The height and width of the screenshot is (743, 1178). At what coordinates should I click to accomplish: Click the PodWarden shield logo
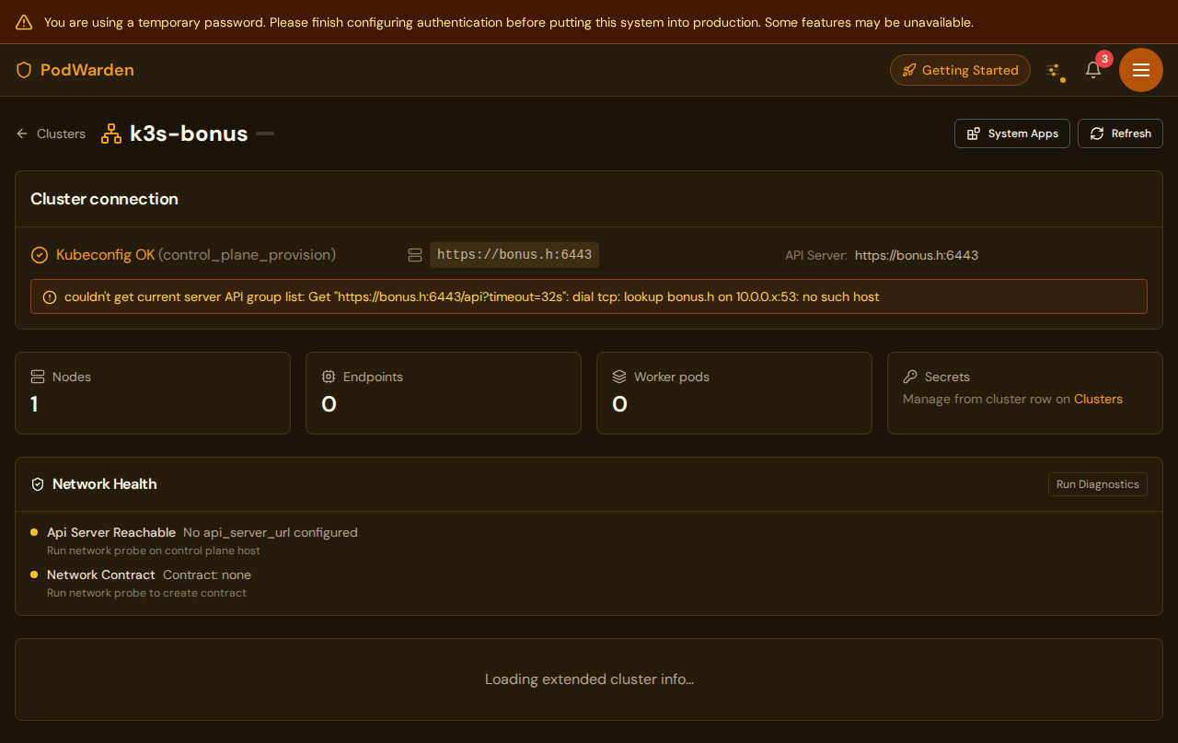[23, 70]
